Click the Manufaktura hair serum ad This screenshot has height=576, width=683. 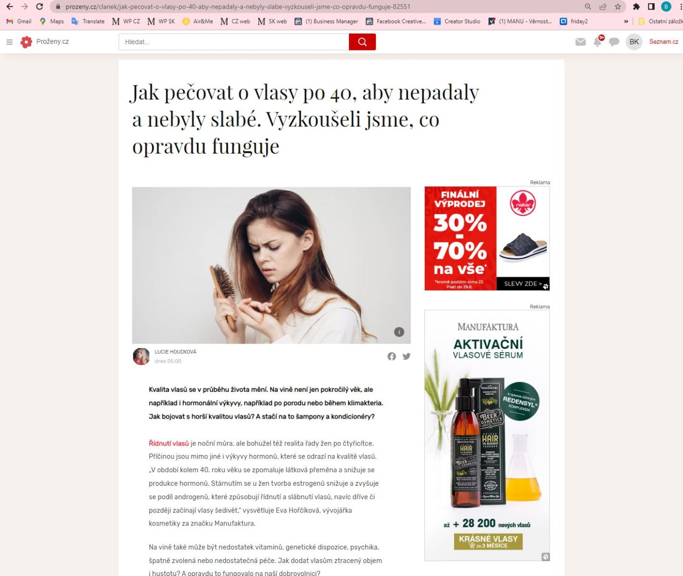coord(487,435)
